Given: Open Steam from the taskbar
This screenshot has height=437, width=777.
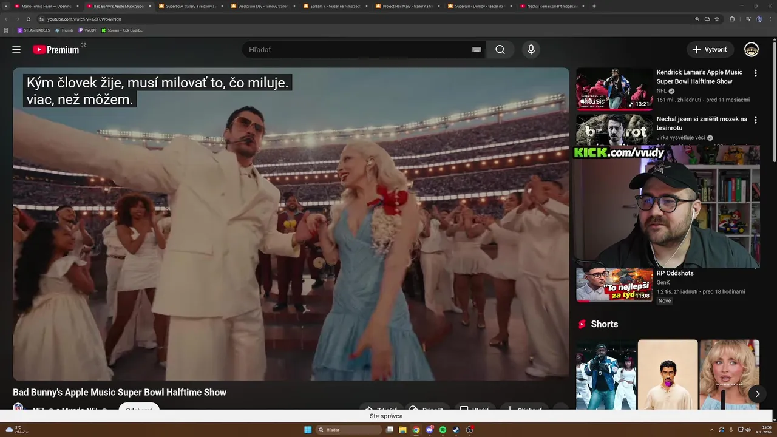Looking at the screenshot, I should click(x=456, y=430).
